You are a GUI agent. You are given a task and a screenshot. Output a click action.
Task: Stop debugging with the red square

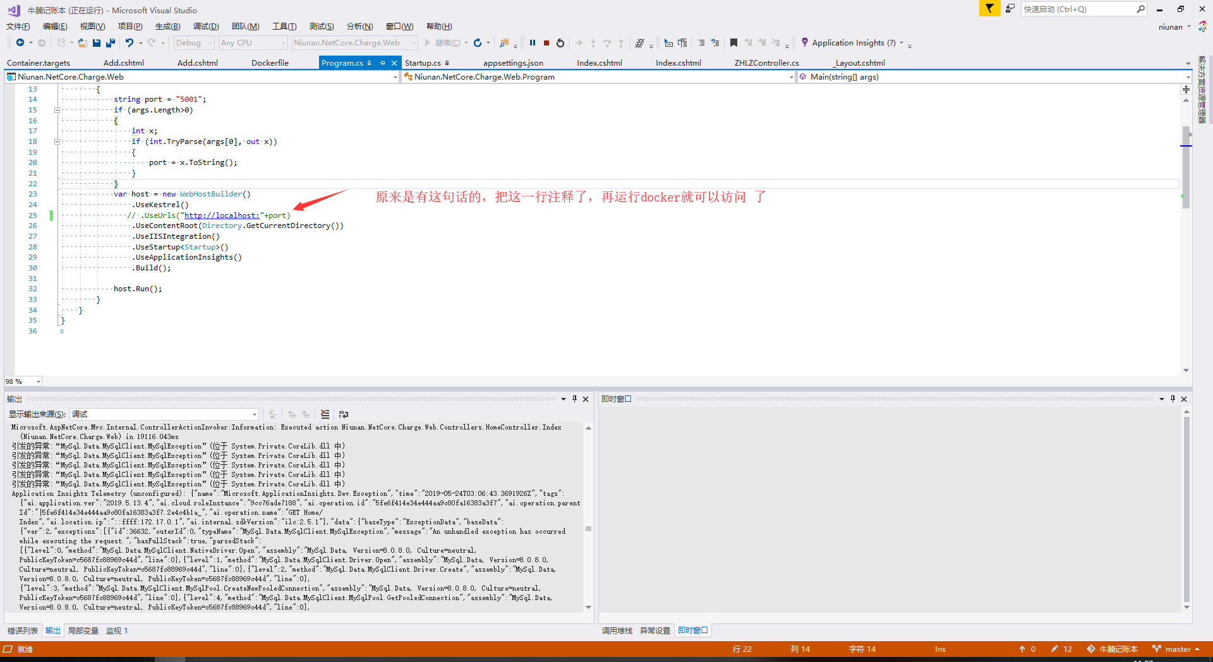tap(546, 43)
